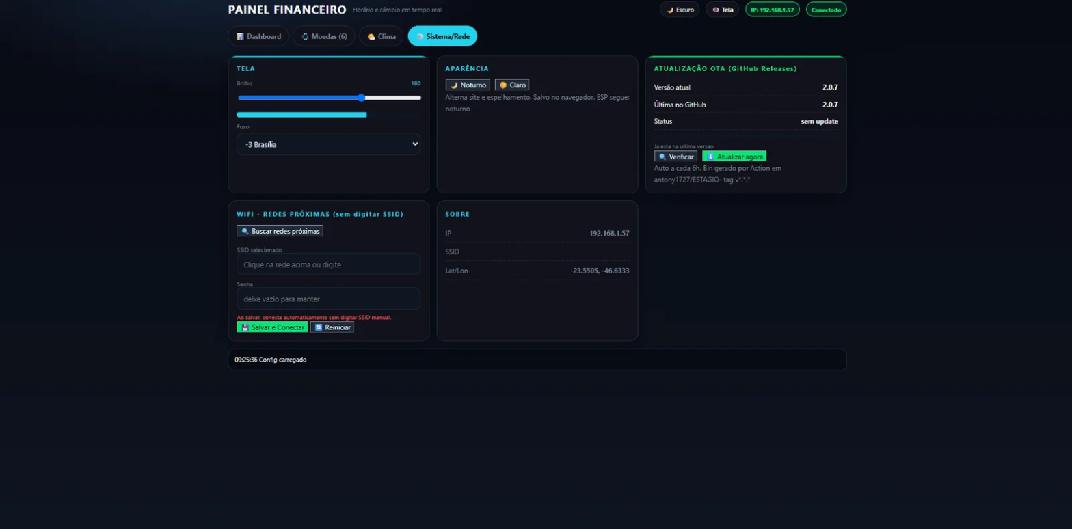1072x529 pixels.
Task: Toggle the Escuro theme button
Action: 680,10
